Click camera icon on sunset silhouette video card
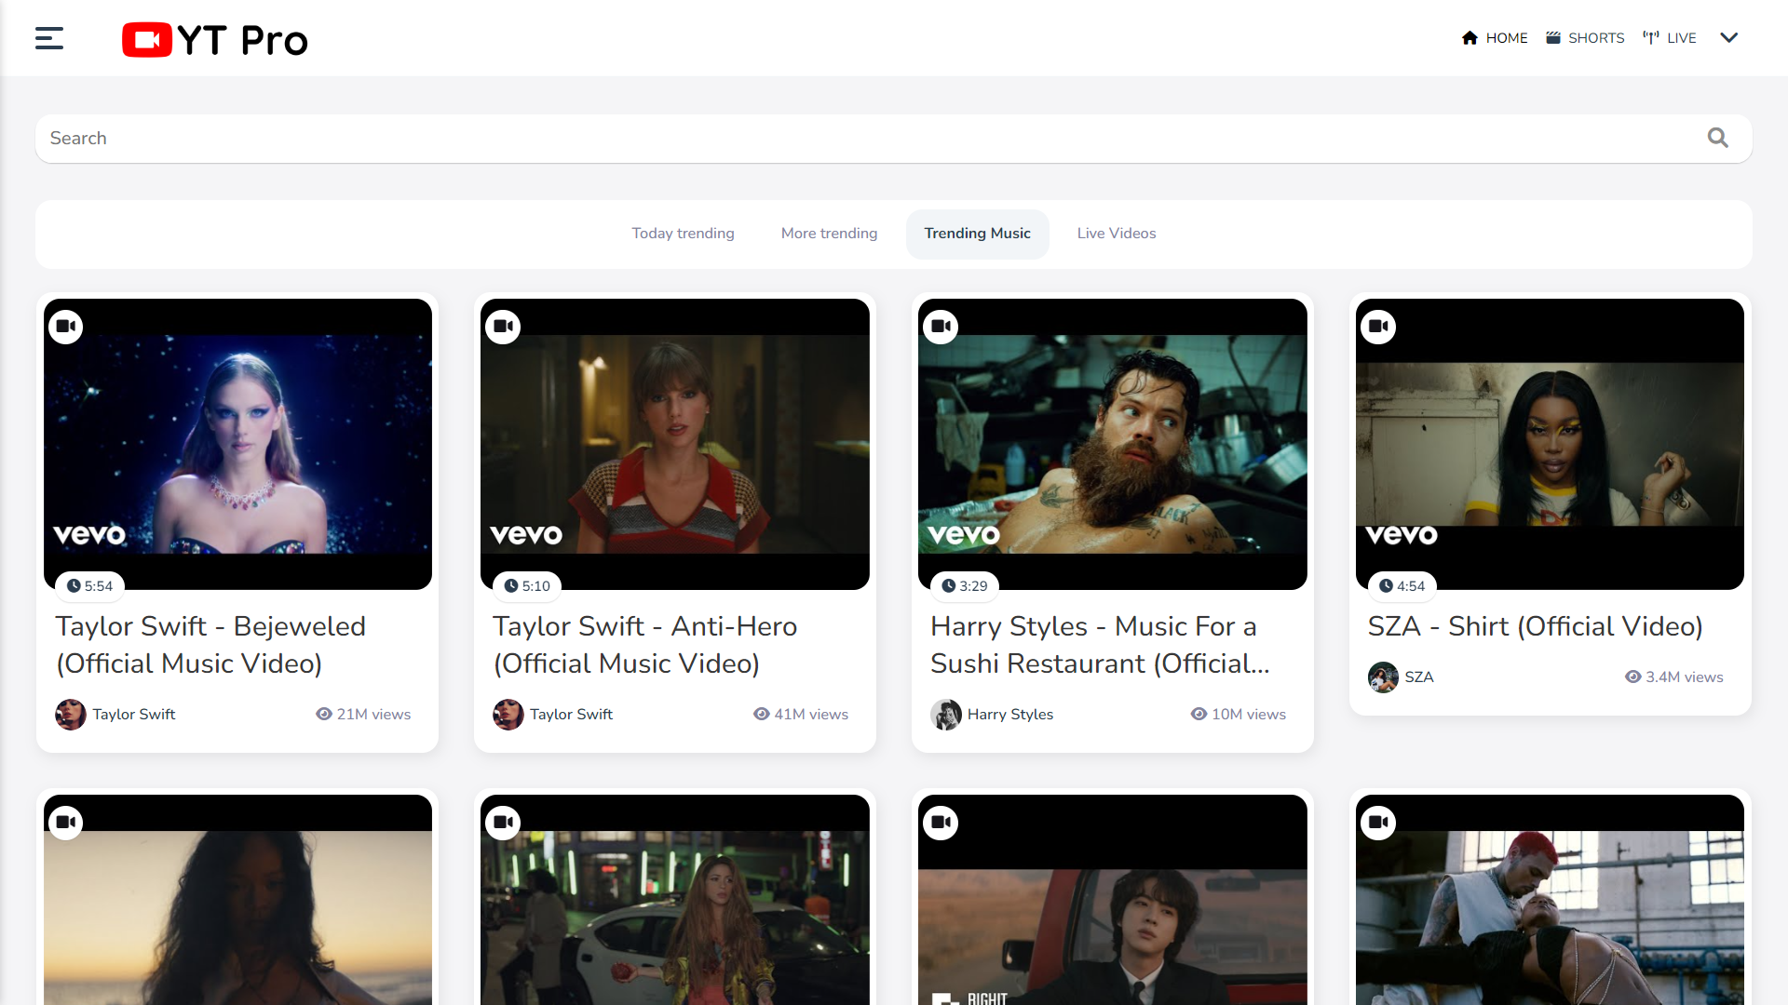1788x1005 pixels. point(66,823)
